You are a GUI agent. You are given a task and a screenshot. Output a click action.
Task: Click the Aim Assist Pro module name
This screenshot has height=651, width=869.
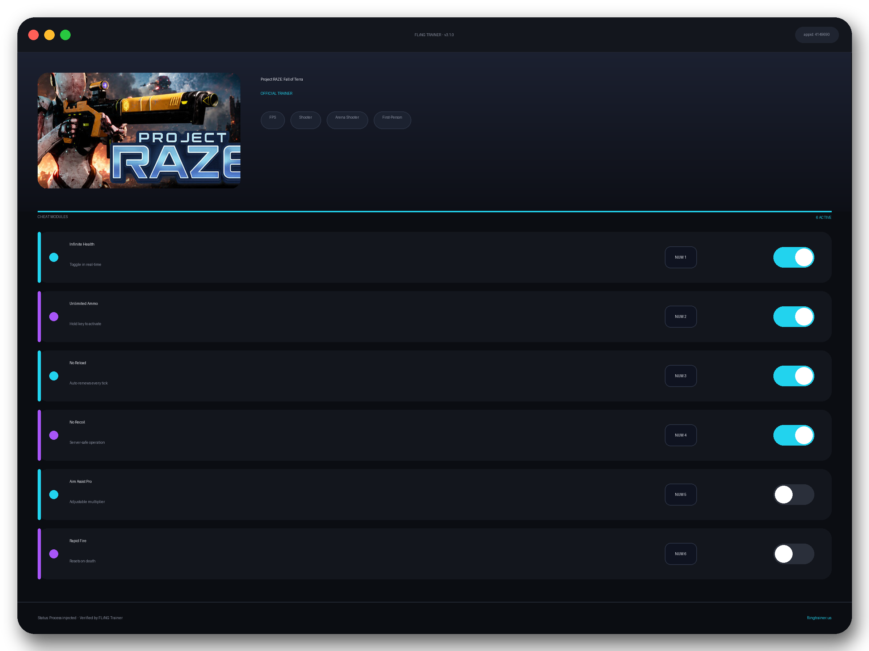pyautogui.click(x=80, y=481)
